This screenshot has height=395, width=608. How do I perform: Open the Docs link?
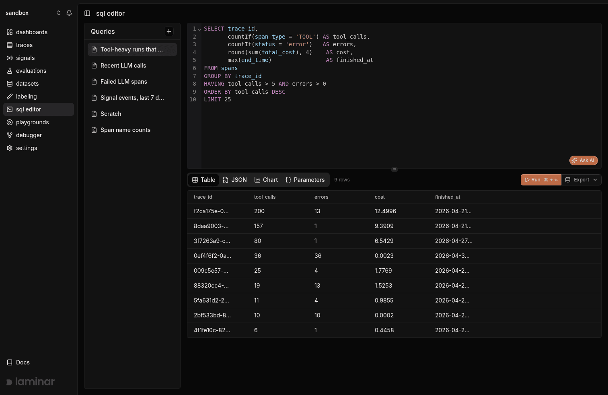click(39, 362)
